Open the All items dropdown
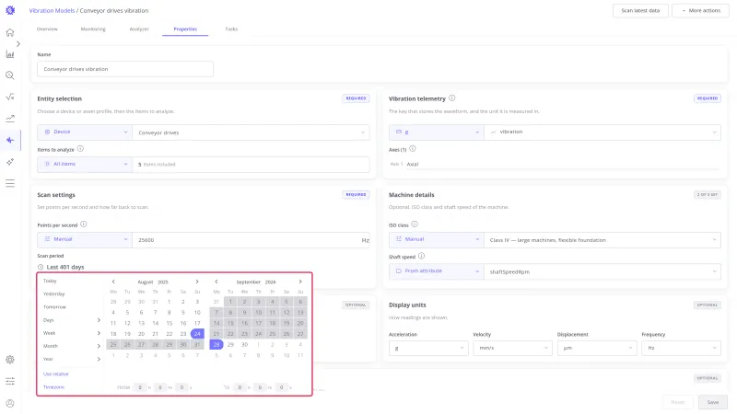The height and width of the screenshot is (414, 737). coord(85,165)
